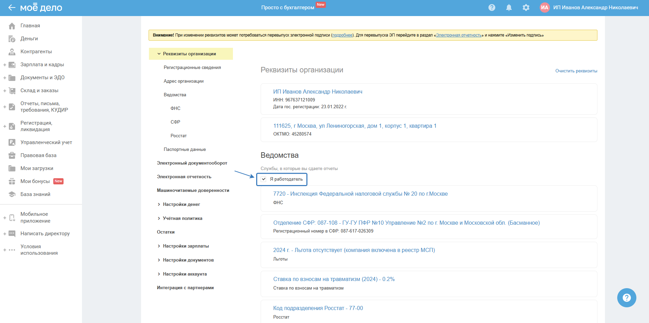Click the моё дело logo
This screenshot has height=323, width=649.
tap(41, 8)
